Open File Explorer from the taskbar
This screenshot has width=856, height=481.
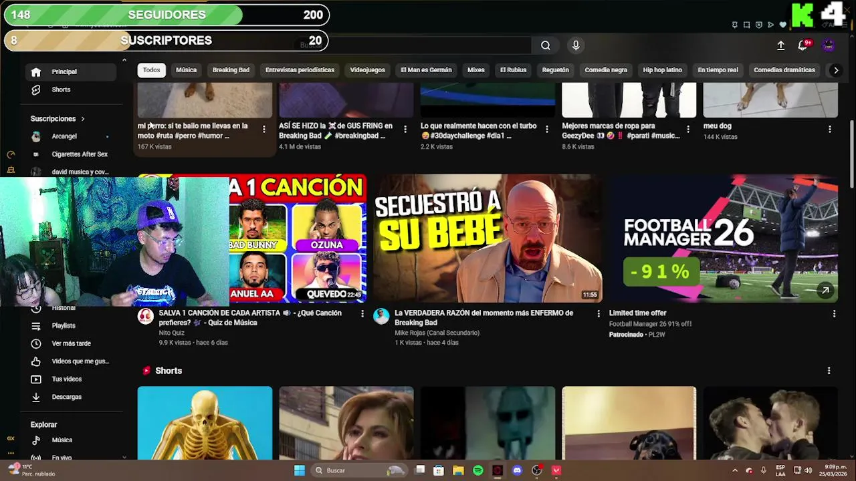coord(458,470)
